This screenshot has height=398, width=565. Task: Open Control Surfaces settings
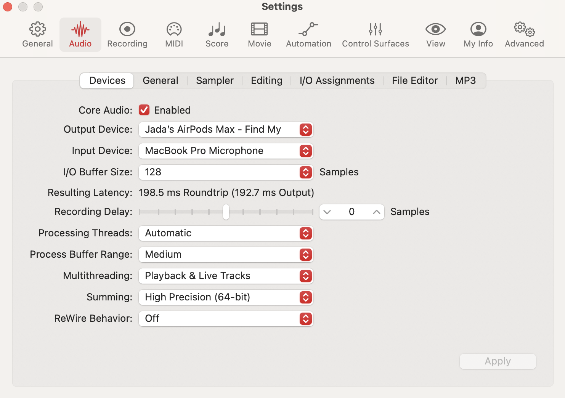(x=375, y=29)
